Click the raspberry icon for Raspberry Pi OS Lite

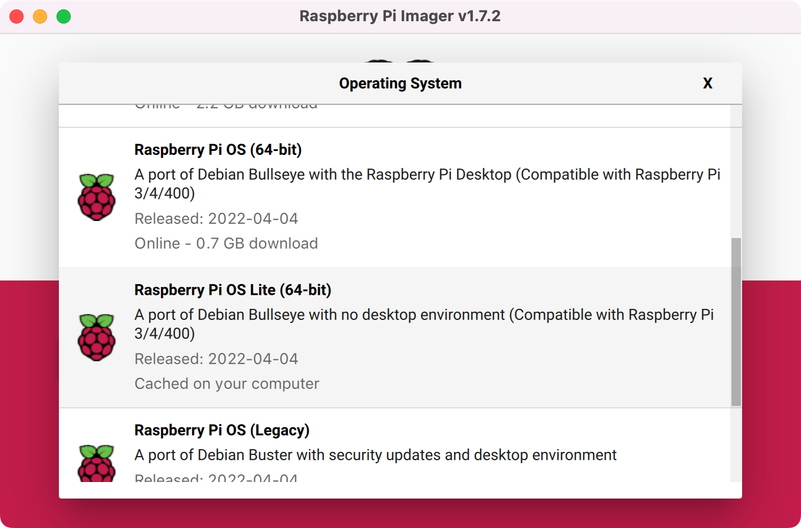coord(97,338)
